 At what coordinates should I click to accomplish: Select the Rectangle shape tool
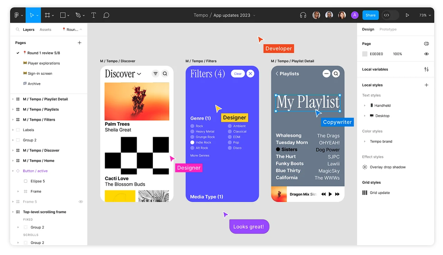tap(63, 15)
